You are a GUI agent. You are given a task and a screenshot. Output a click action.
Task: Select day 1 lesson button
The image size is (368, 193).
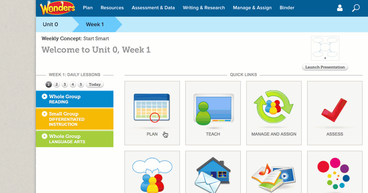point(48,84)
